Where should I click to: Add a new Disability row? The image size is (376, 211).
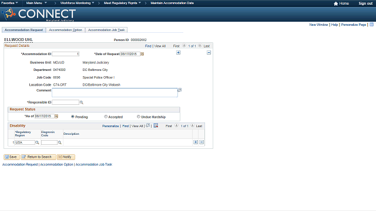(x=196, y=142)
